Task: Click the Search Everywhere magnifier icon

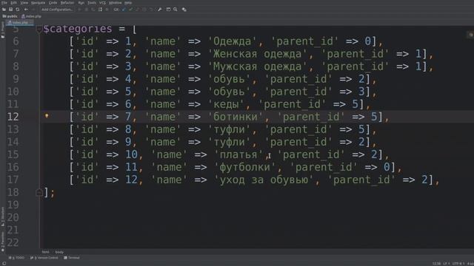Action: [176, 10]
